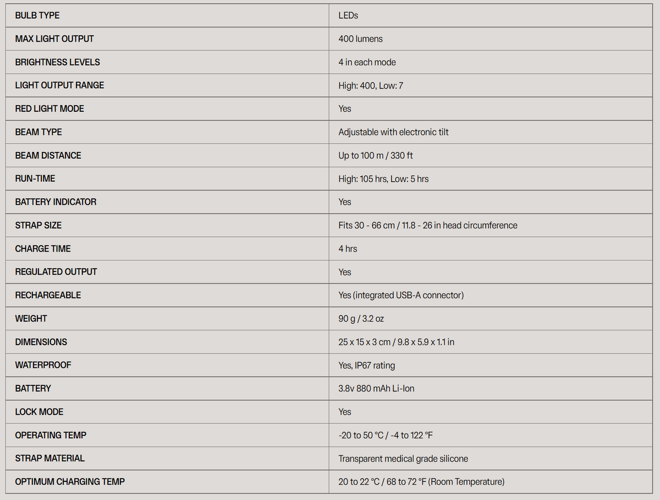
Task: Select the BEAM DISTANCE label
Action: (48, 155)
